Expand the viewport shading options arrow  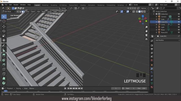pyautogui.click(x=147, y=12)
